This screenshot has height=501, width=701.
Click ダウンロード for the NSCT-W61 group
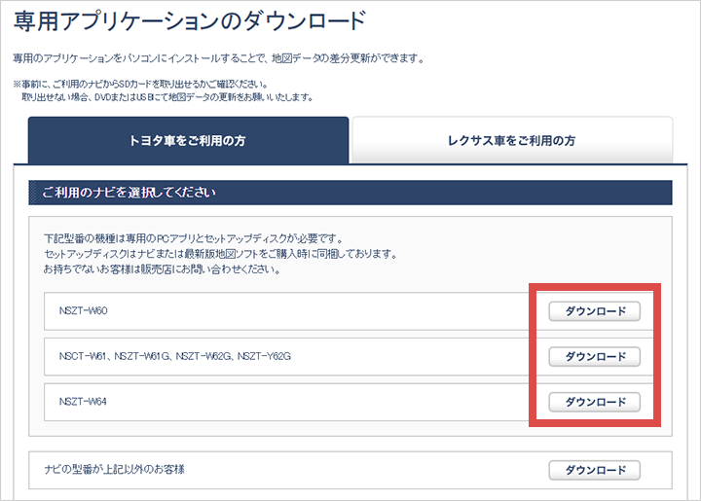click(x=594, y=357)
